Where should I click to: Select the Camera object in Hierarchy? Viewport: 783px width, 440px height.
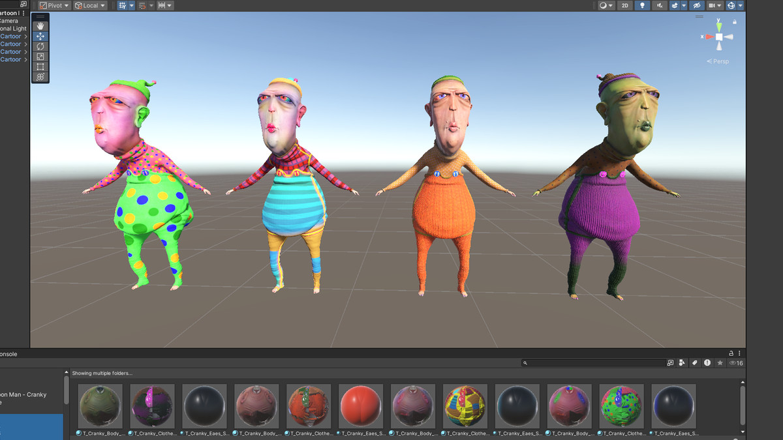coord(9,20)
